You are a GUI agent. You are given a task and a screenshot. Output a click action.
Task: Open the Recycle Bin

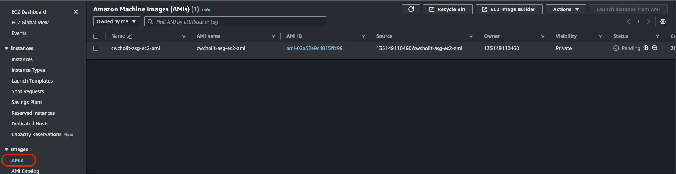(x=448, y=9)
